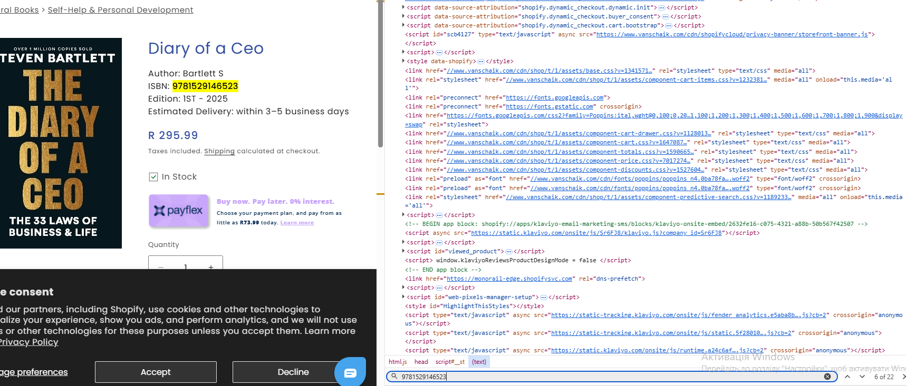Click the '6 of 22' match counter
This screenshot has height=386, width=906.
[x=884, y=377]
